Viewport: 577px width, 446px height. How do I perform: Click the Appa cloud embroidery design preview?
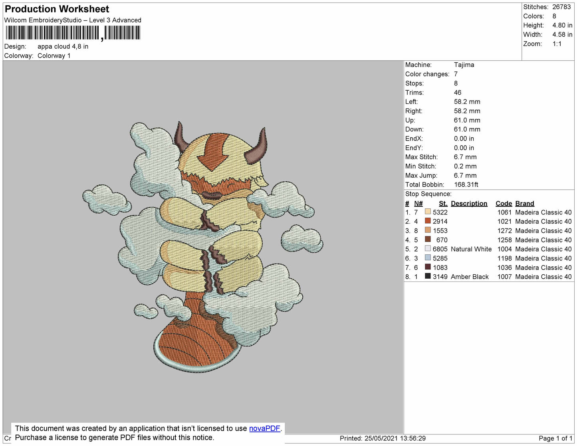click(203, 247)
